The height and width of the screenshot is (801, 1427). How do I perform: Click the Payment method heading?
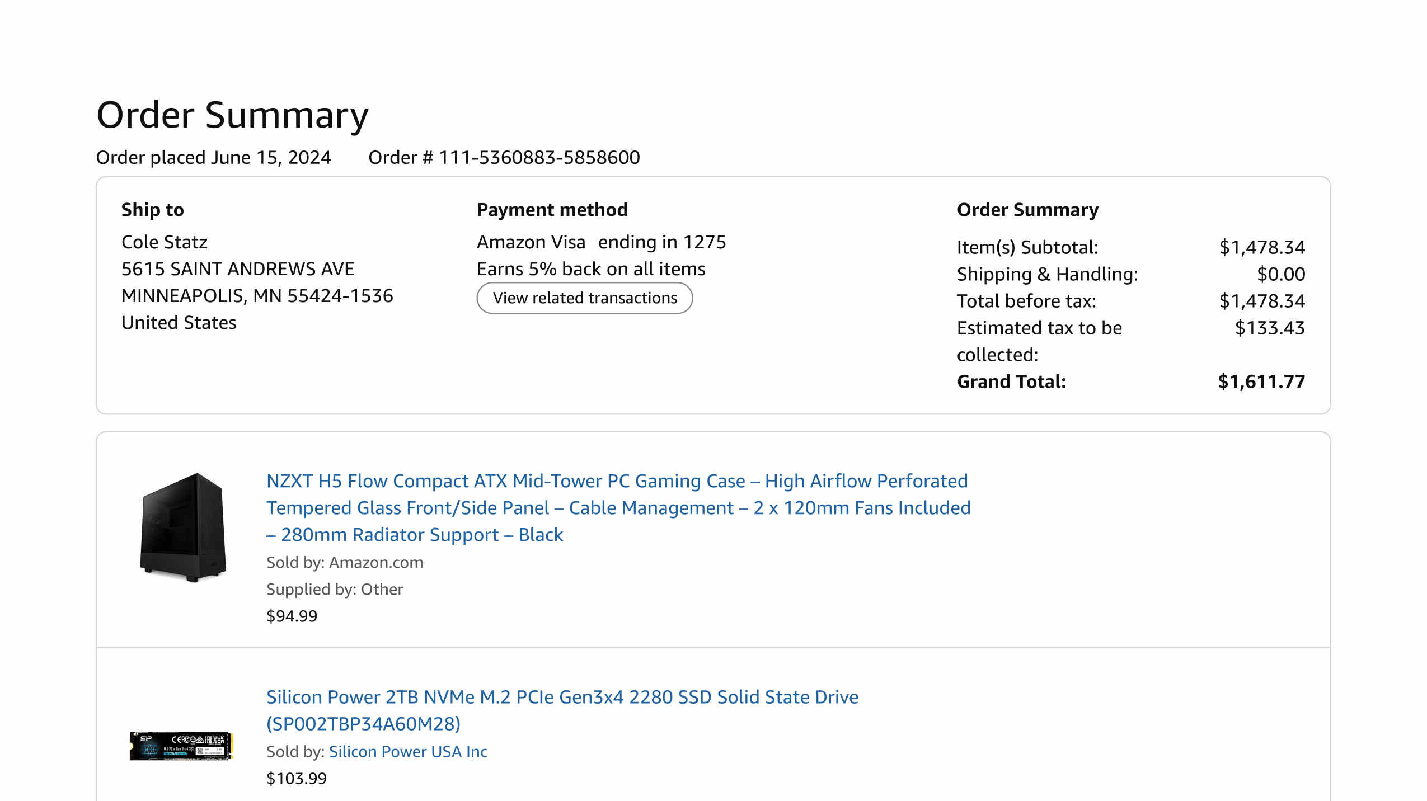click(x=552, y=210)
